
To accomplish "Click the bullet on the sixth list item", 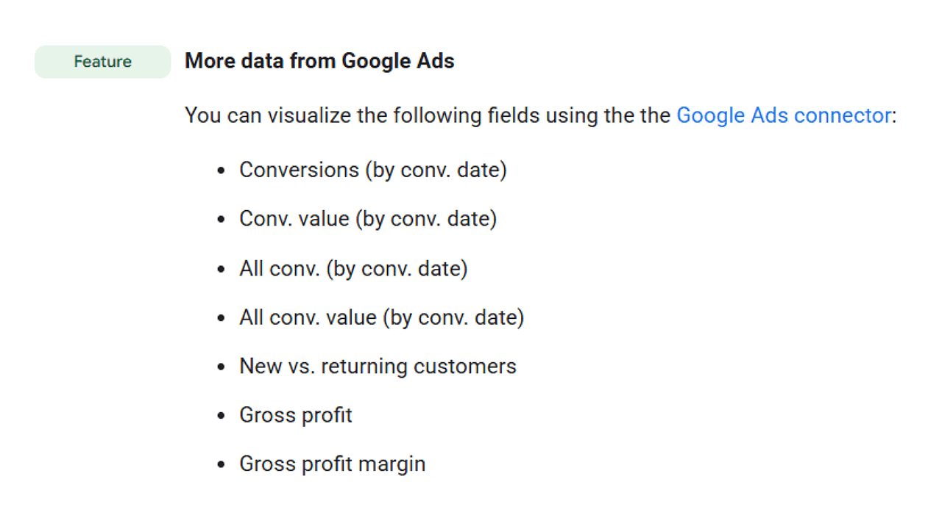I will (x=221, y=416).
